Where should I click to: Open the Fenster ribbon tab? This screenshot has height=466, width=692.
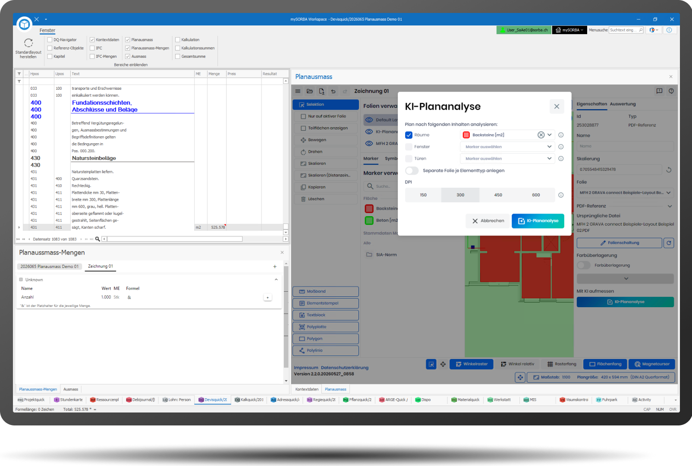click(47, 31)
